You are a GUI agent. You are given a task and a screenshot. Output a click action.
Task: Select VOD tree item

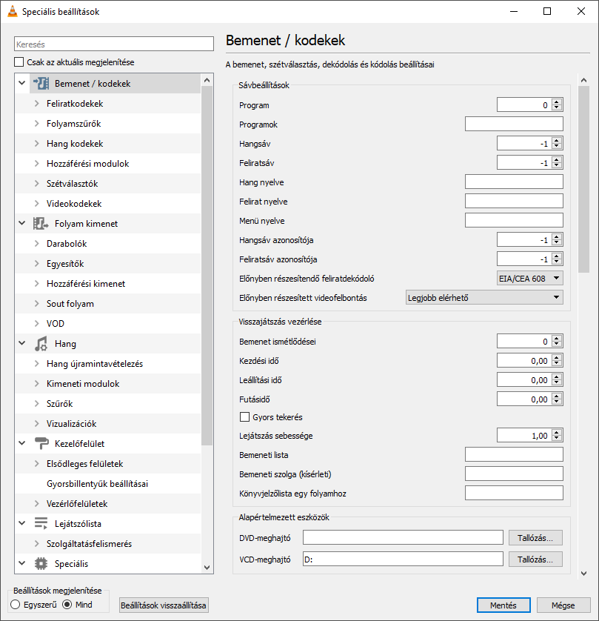(x=56, y=324)
